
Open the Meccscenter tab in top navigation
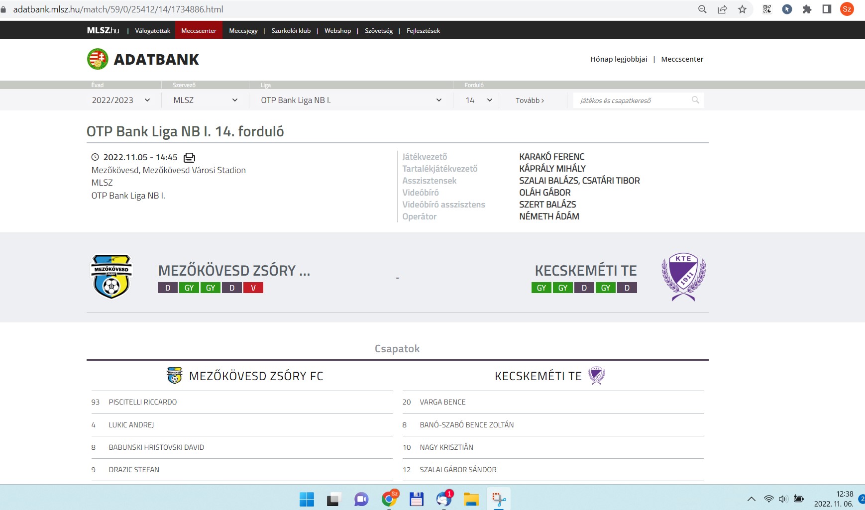coord(199,31)
